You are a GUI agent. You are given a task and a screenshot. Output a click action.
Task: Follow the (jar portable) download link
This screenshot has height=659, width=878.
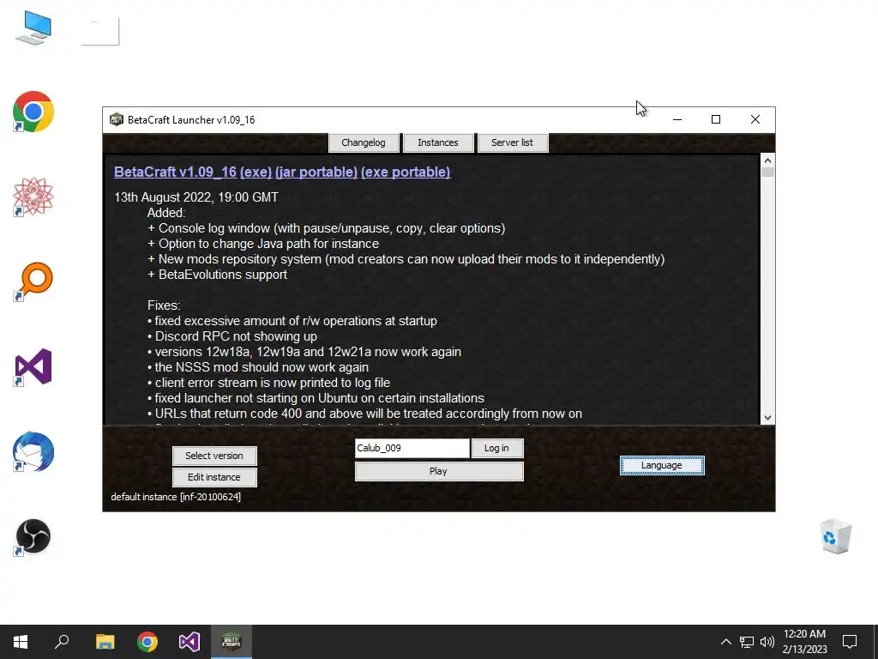click(x=316, y=172)
